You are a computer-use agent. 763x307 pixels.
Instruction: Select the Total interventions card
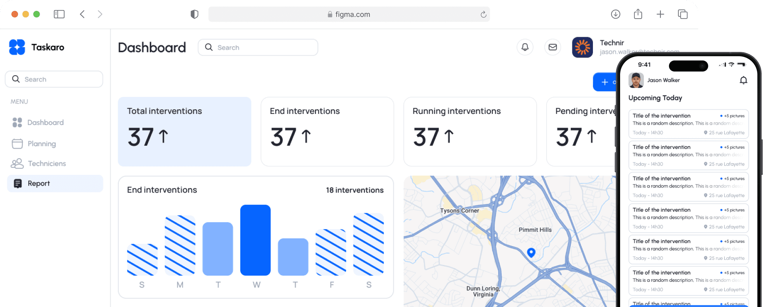184,132
